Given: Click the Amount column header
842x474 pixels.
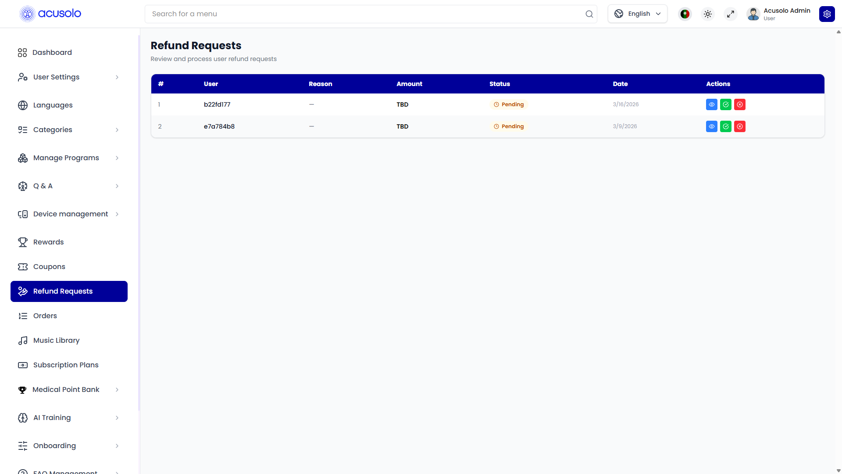Looking at the screenshot, I should tap(409, 84).
